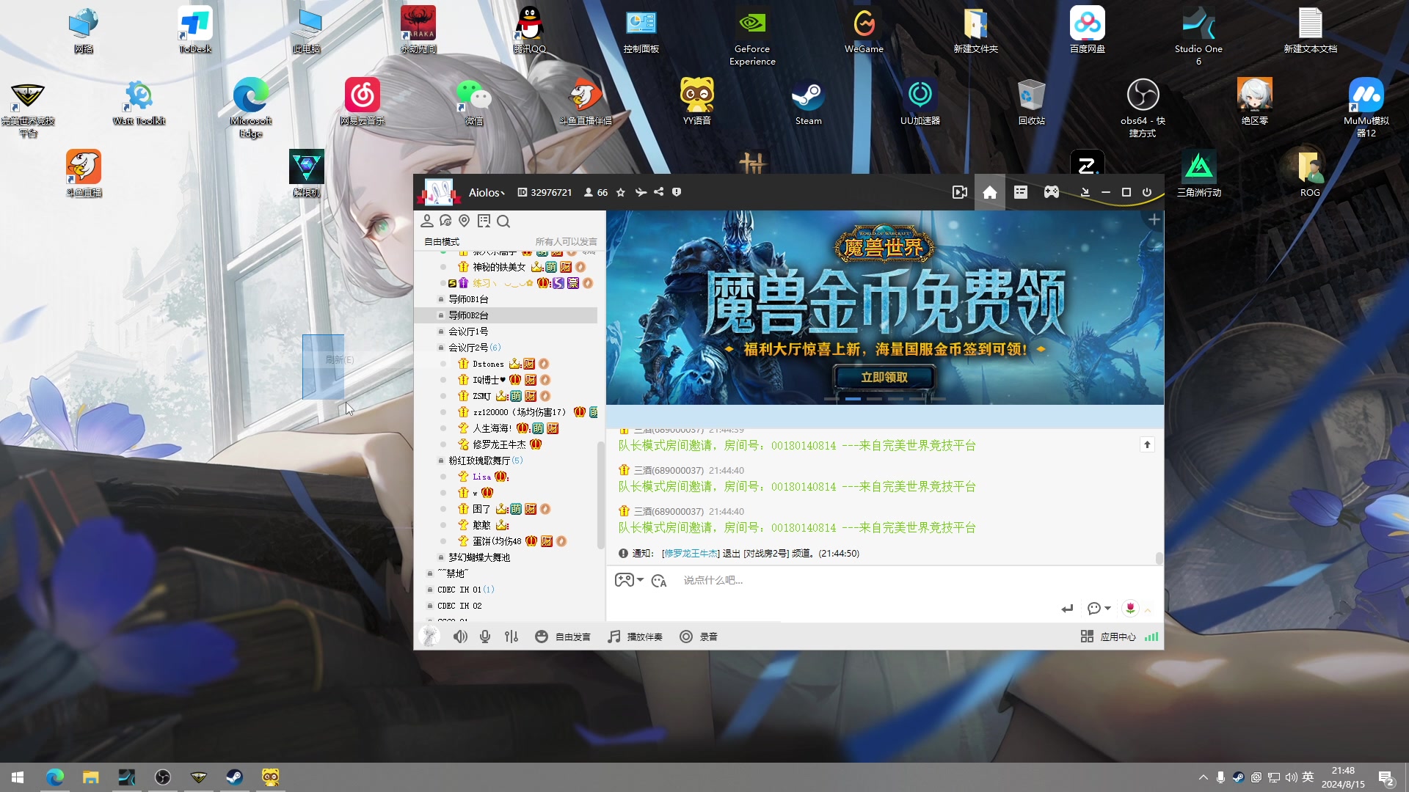
Task: Click the report shield icon in YY header
Action: coord(677,192)
